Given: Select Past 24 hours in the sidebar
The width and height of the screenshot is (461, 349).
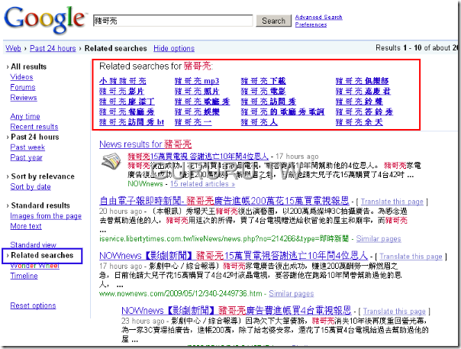Looking at the screenshot, I should tap(34, 137).
